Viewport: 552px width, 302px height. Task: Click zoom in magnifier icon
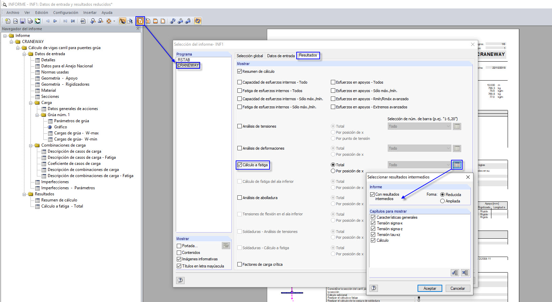[93, 21]
